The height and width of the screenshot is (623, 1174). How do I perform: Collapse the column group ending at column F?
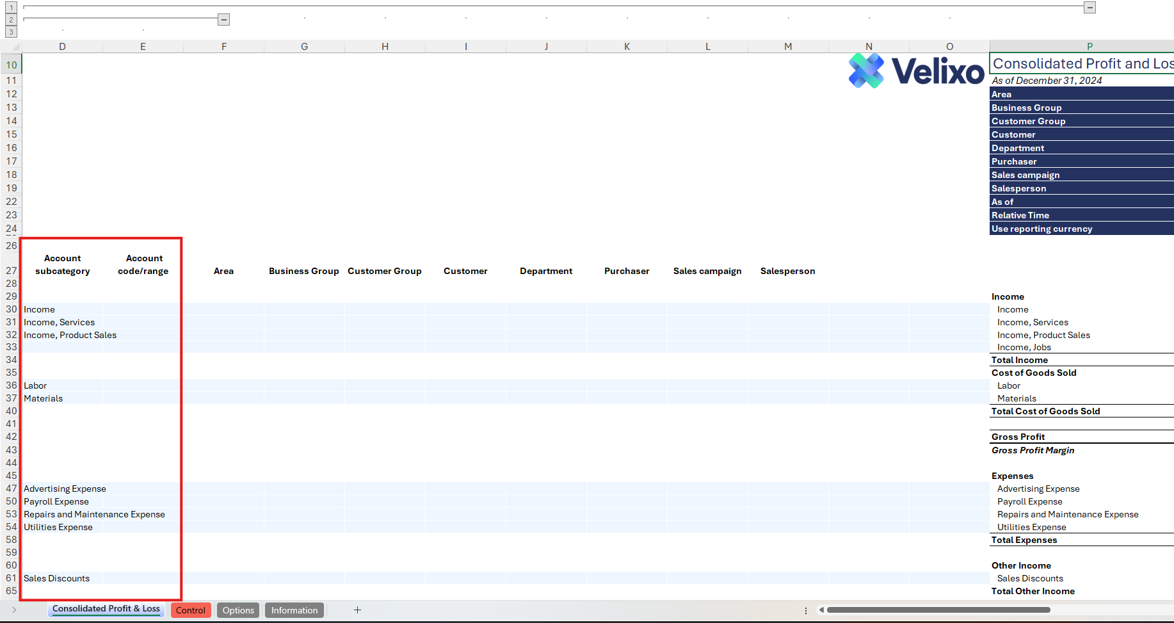tap(223, 20)
